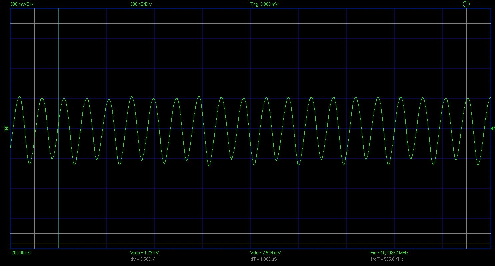The image size is (495, 266).
Task: Click the trigger position clock icon
Action: tap(466, 4)
